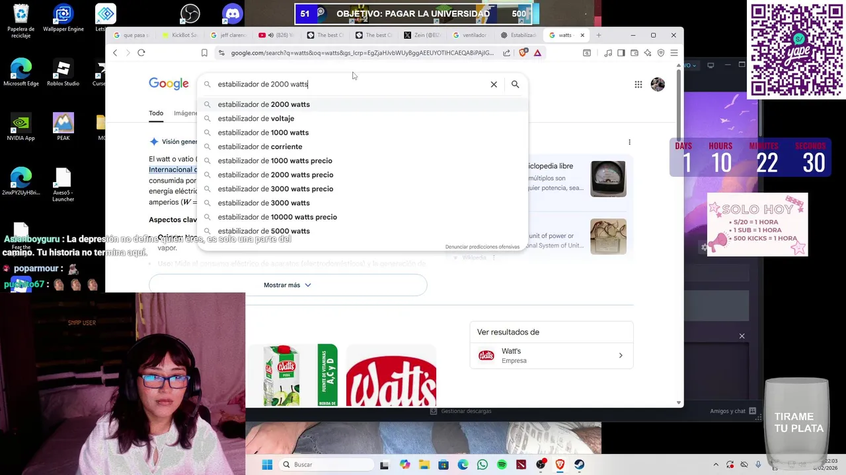The height and width of the screenshot is (475, 846).
Task: Open Brave Leo AI sparkle icon
Action: 648,53
